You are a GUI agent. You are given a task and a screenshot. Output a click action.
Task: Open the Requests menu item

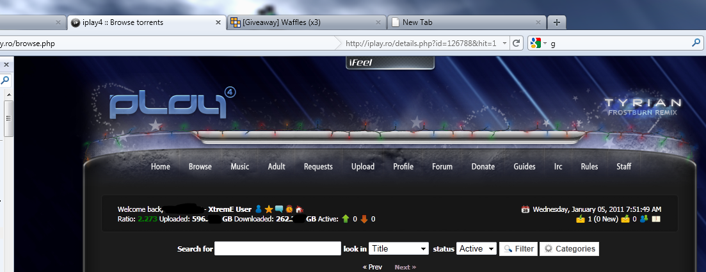click(x=318, y=166)
